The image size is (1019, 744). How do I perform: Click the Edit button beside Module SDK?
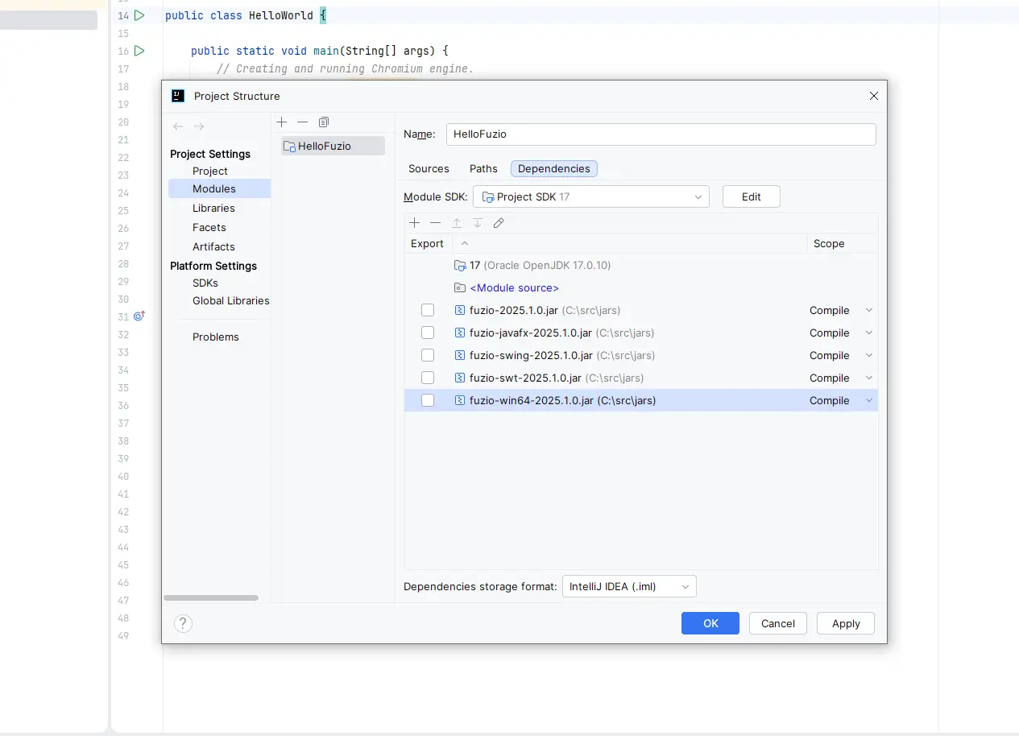[x=752, y=196]
